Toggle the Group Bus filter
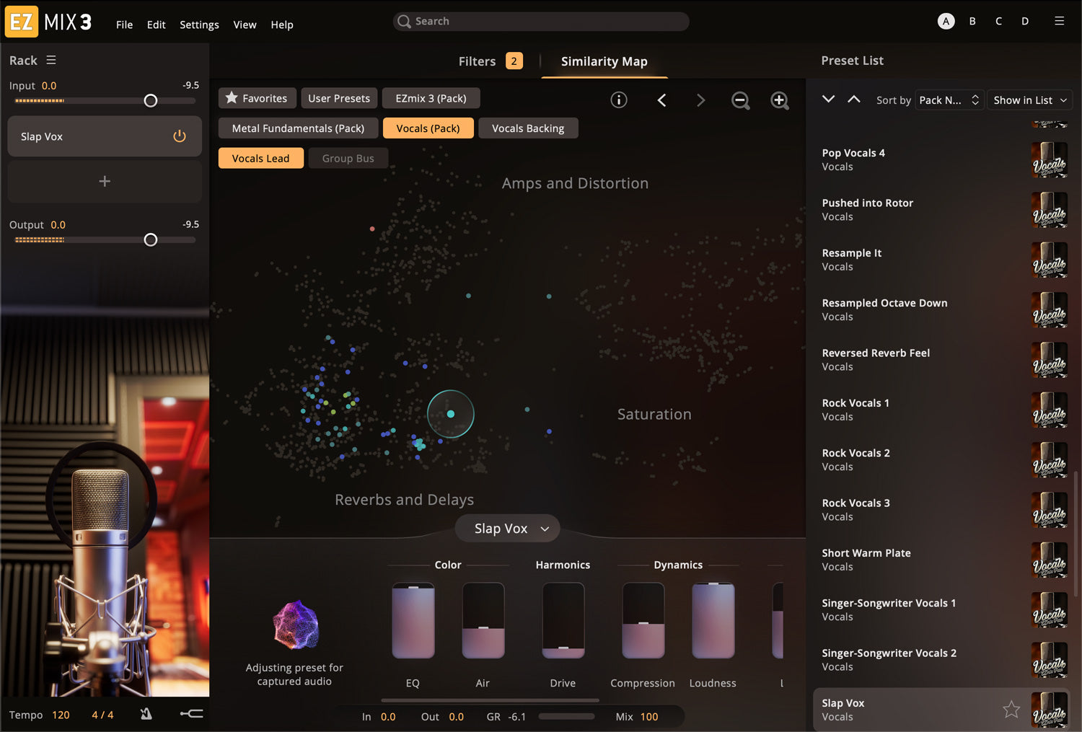The height and width of the screenshot is (732, 1082). (x=348, y=158)
